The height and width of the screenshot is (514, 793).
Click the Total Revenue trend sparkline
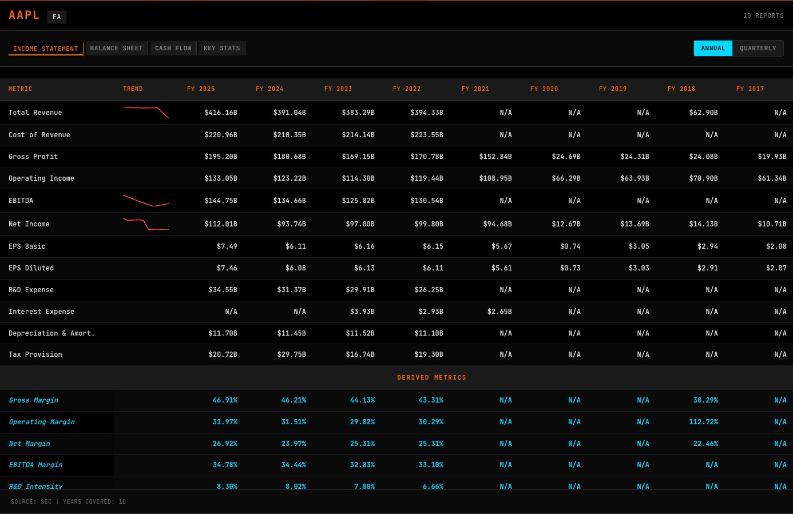[x=146, y=112]
